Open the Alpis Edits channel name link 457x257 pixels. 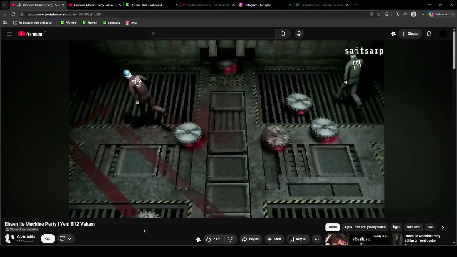point(26,237)
